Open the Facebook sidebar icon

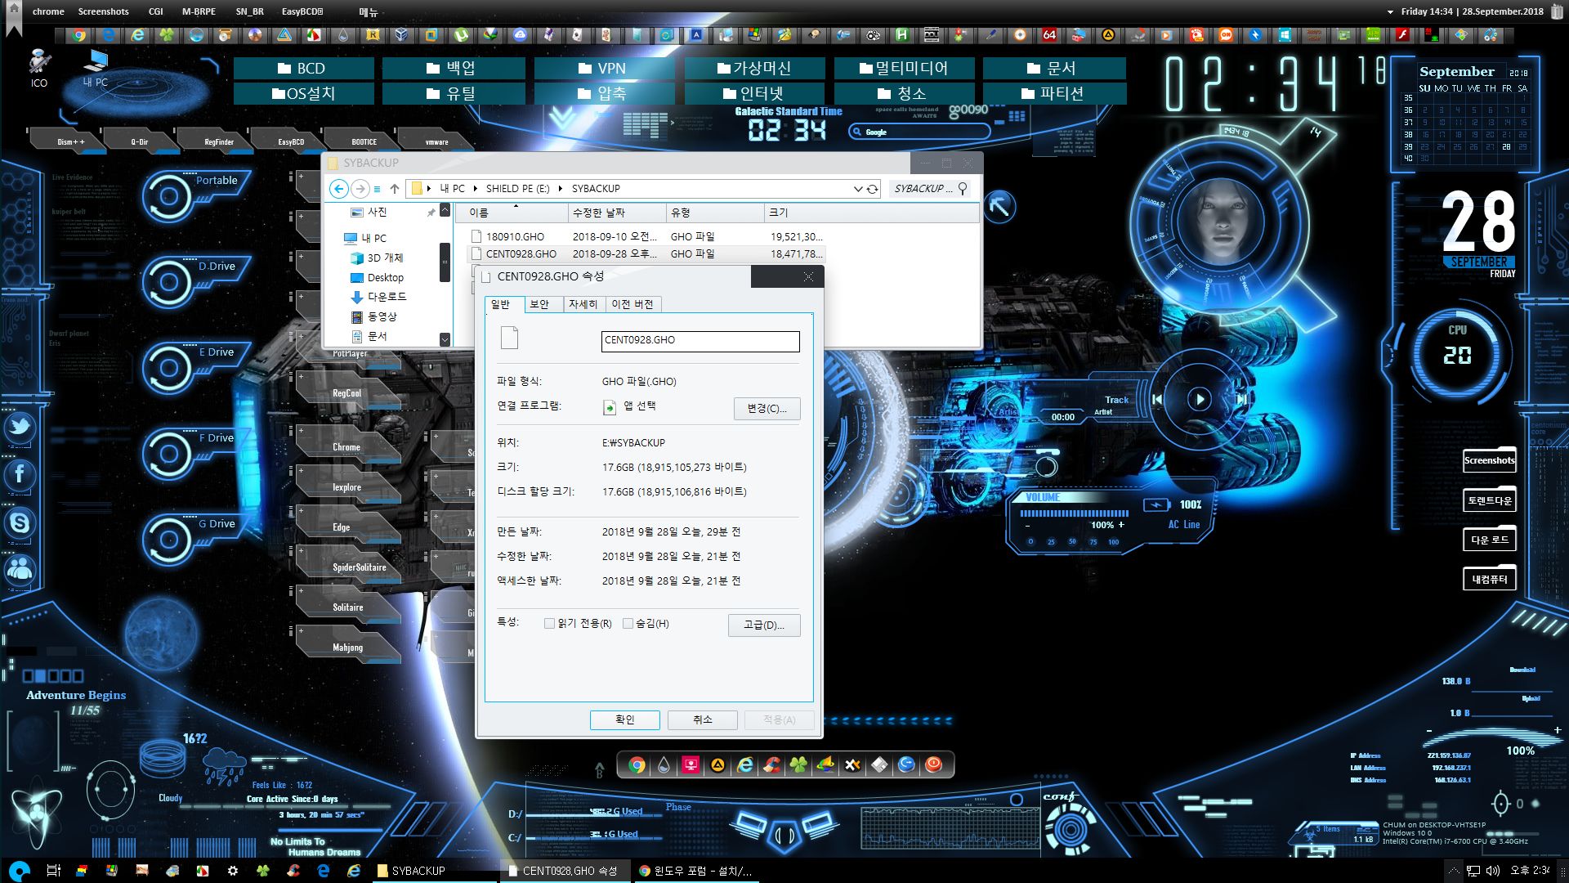[20, 475]
